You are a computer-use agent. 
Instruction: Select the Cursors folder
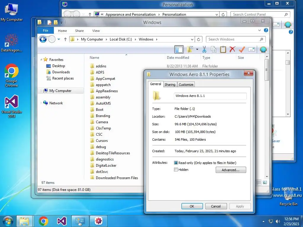point(102,140)
